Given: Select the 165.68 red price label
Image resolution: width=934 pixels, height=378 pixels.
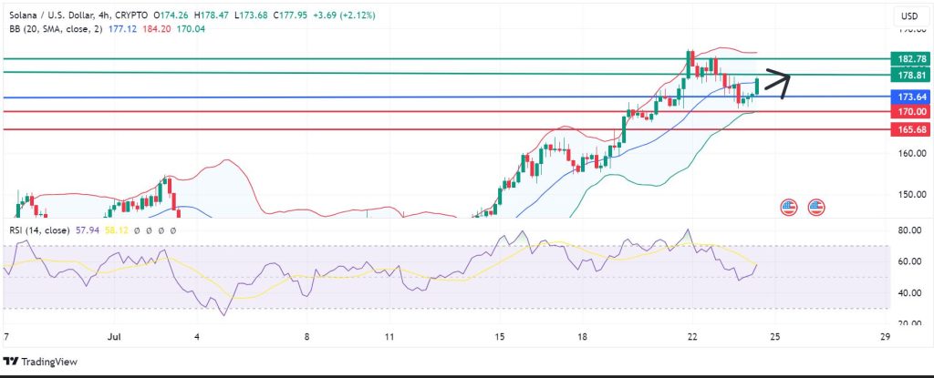Looking at the screenshot, I should tap(911, 129).
